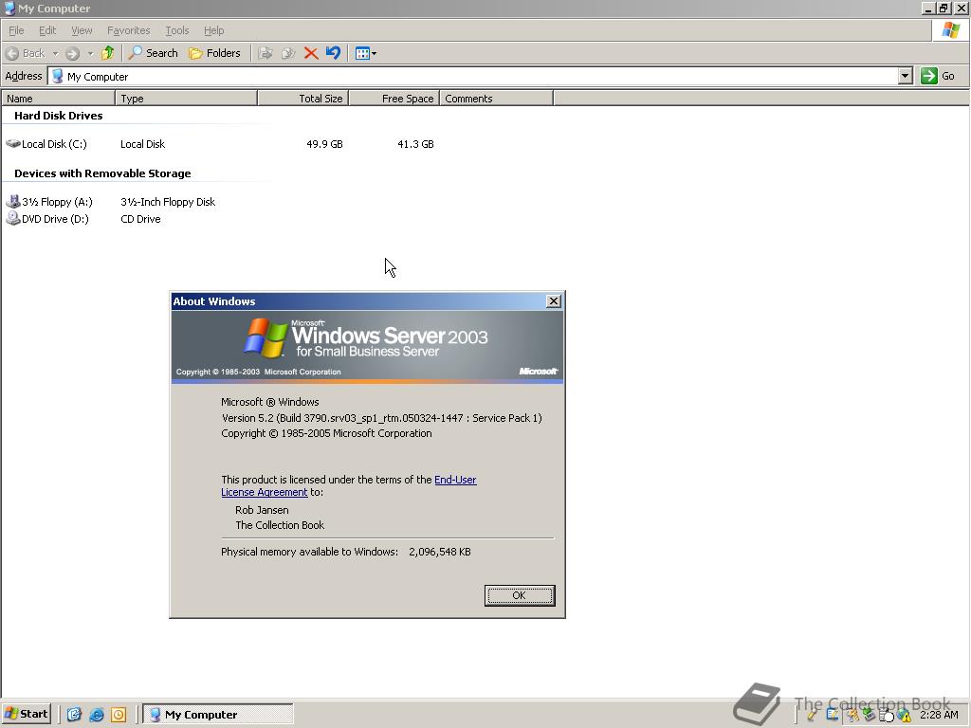Click the Show Desktop quick launch icon
The image size is (971, 728).
coord(74,715)
